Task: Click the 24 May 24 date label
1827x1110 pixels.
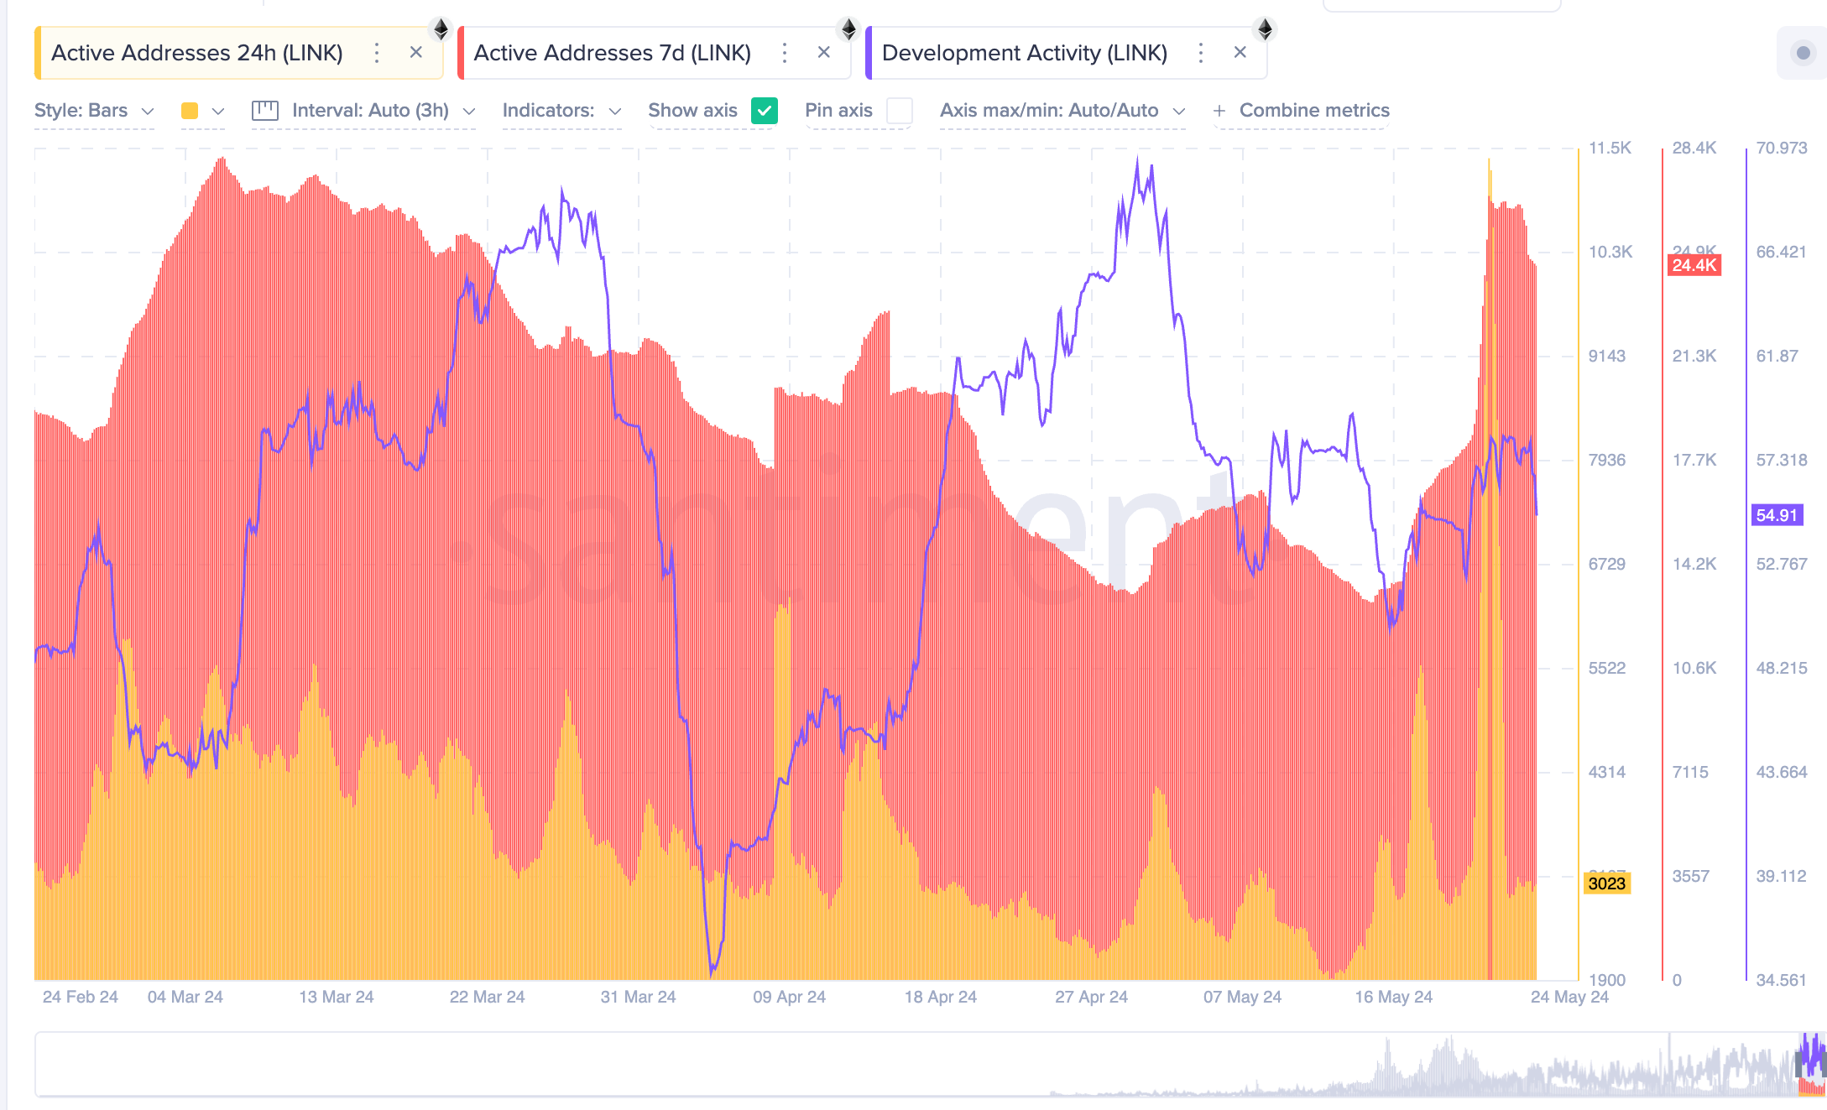Action: (x=1569, y=997)
